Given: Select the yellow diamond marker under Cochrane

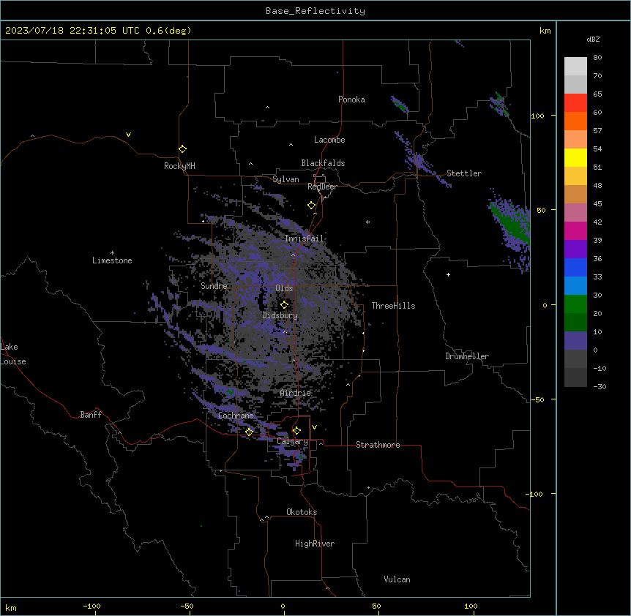Looking at the screenshot, I should [249, 432].
